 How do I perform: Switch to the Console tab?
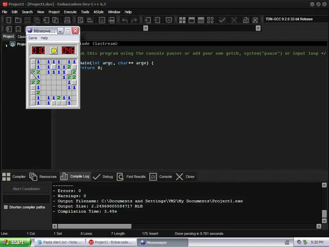coord(161,177)
